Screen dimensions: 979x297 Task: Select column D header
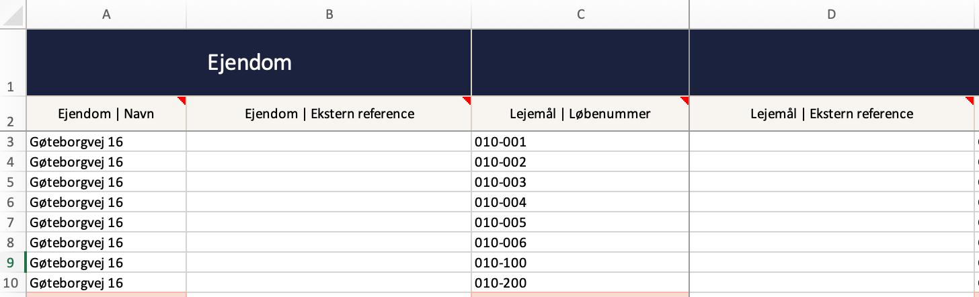click(x=832, y=14)
